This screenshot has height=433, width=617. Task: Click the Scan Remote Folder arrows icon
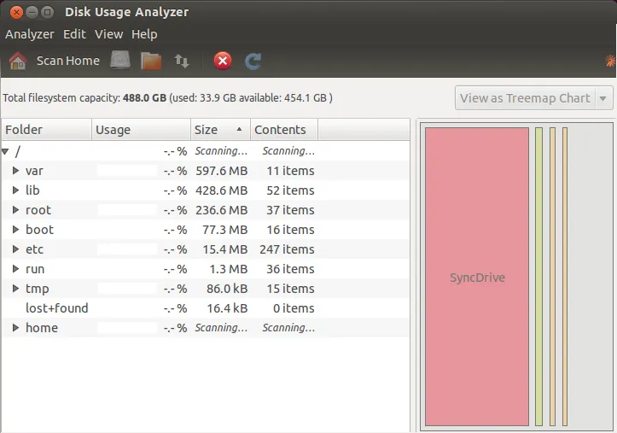(182, 61)
